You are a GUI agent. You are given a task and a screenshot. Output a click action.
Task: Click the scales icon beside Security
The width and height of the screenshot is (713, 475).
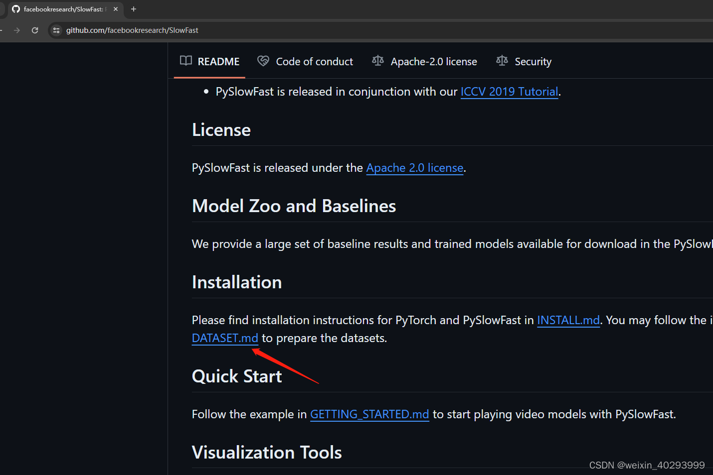[x=502, y=61]
